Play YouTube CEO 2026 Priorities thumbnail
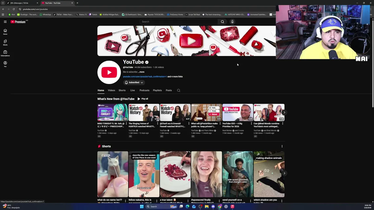The height and width of the screenshot is (210, 374). pyautogui.click(x=238, y=112)
